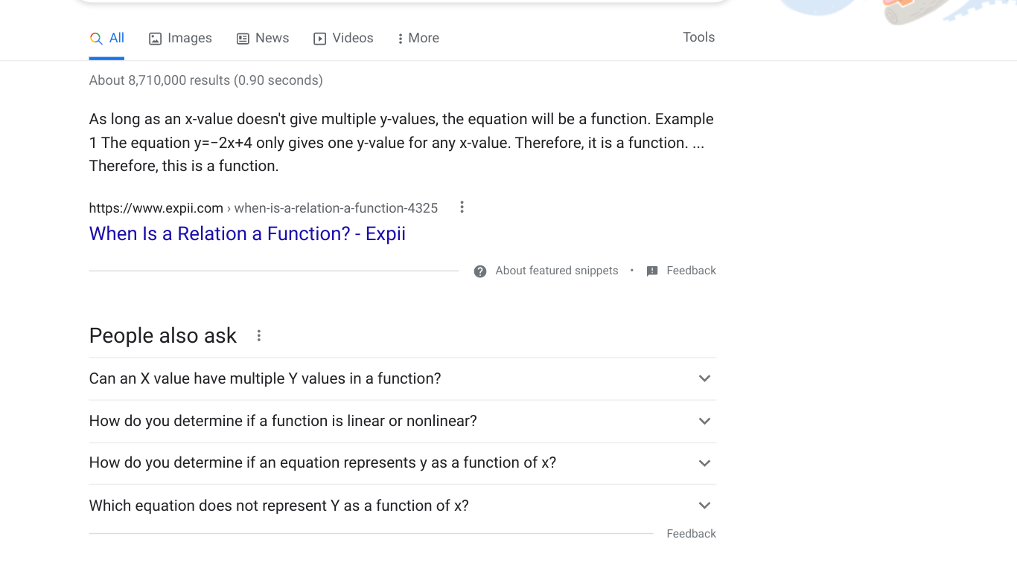
Task: Click the question mark icon for featured snippets
Action: (480, 271)
